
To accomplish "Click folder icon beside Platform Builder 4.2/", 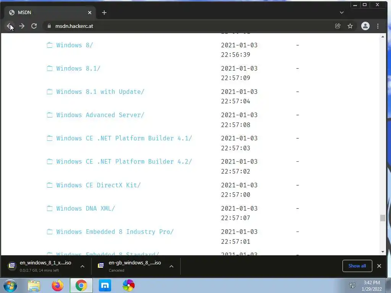I will point(50,161).
